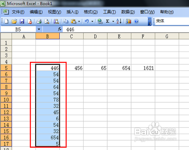
Task: Click the 宋体 font name box
Action: click(172, 21)
